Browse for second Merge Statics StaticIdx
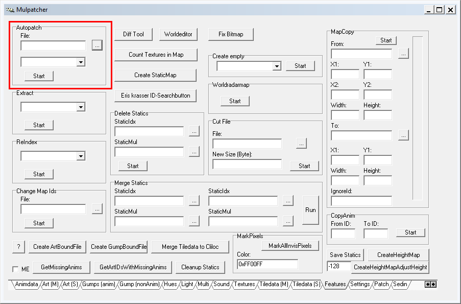This screenshot has width=461, height=304. tap(288, 201)
